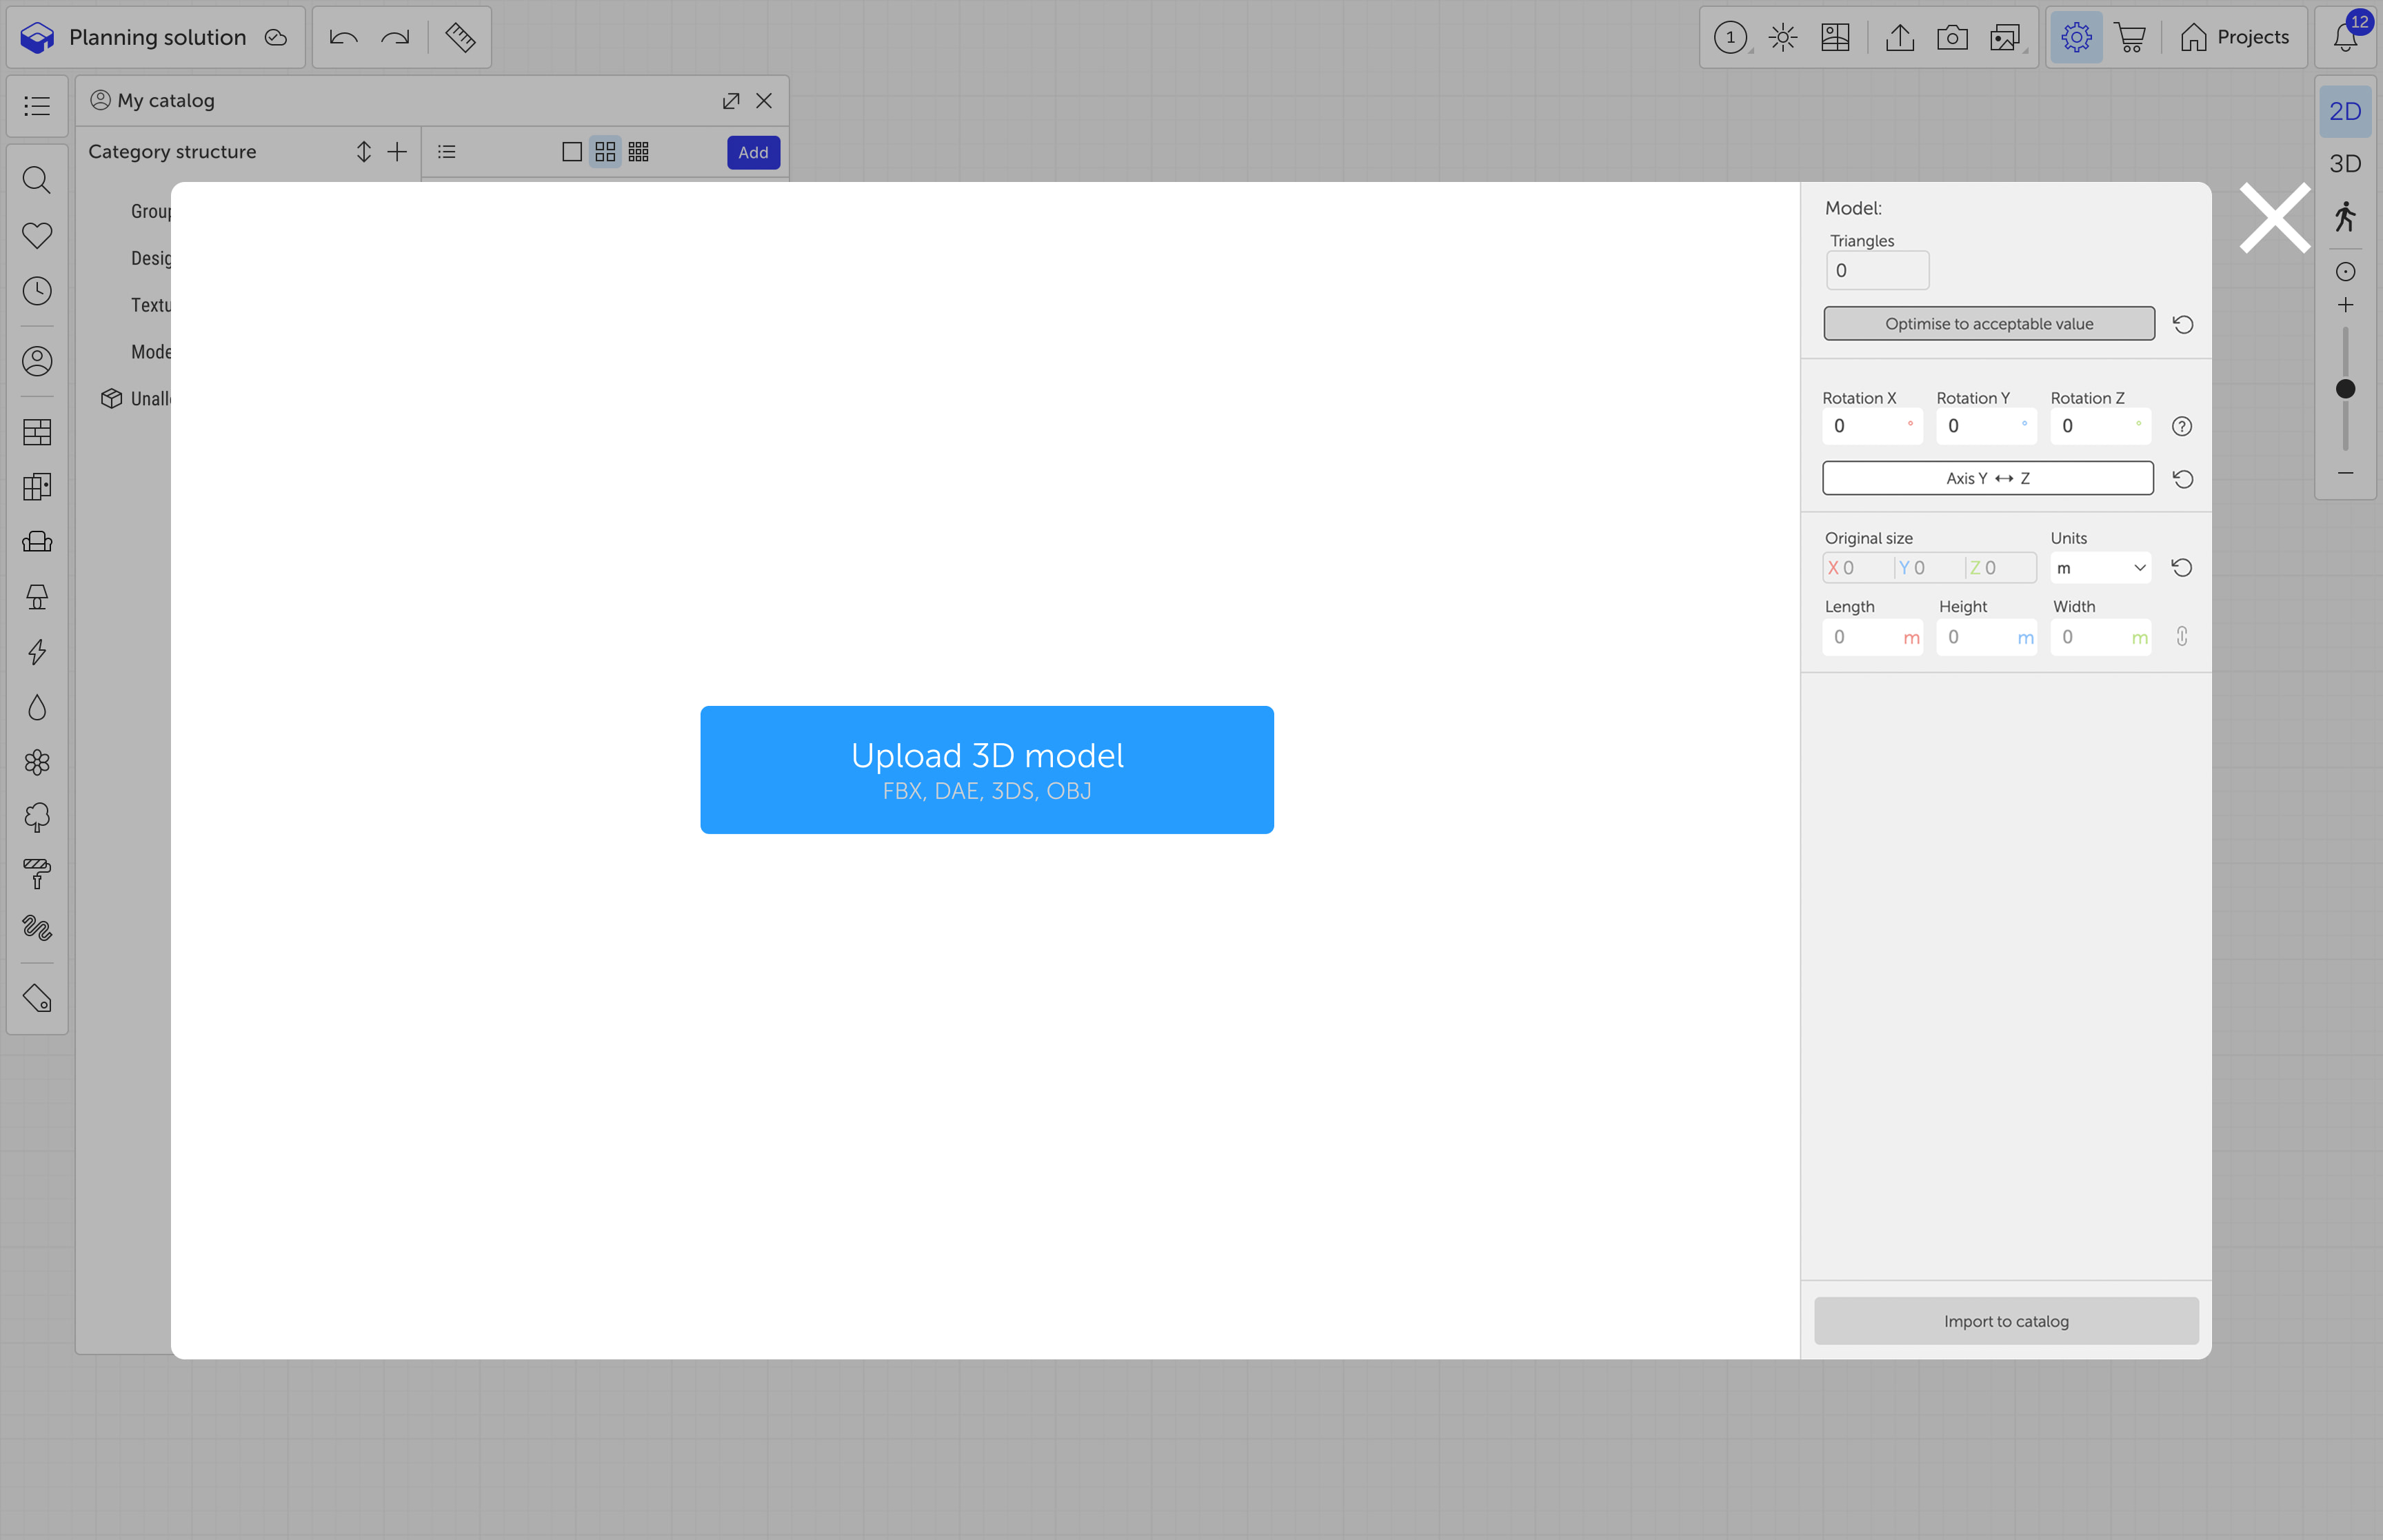This screenshot has width=2383, height=1540.
Task: Click the camera snapshot icon
Action: click(x=1952, y=38)
